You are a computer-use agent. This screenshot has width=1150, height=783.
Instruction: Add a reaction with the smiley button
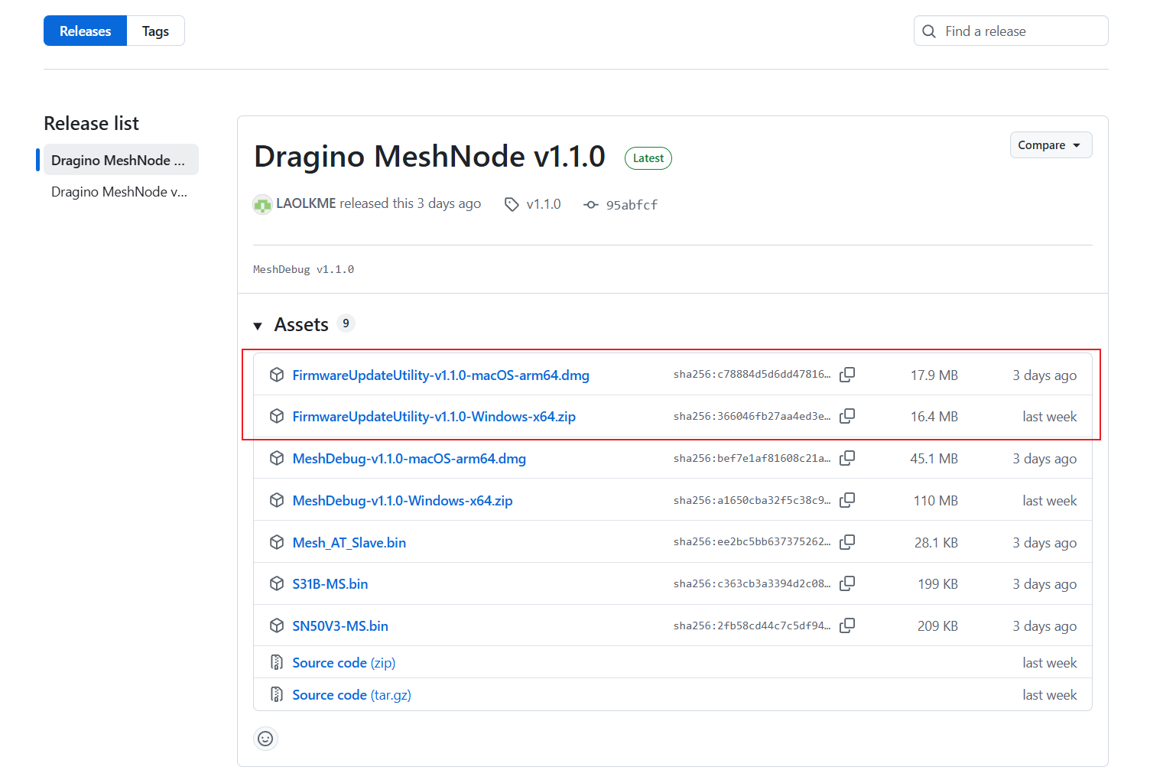265,739
